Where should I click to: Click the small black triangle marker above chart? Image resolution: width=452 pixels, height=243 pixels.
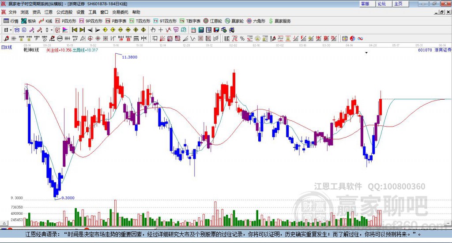pyautogui.click(x=366, y=52)
